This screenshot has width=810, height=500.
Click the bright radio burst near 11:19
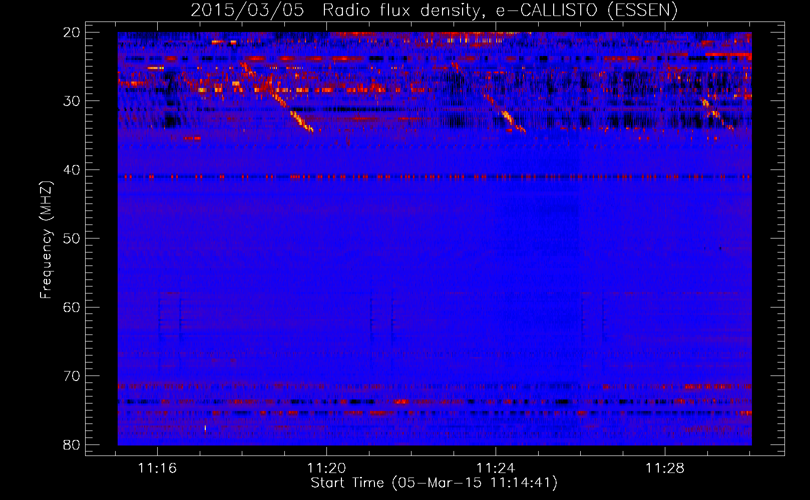(x=293, y=112)
